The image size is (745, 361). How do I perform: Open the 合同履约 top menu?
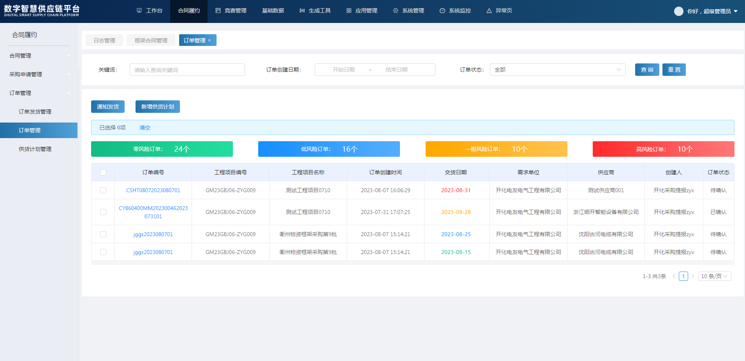189,11
